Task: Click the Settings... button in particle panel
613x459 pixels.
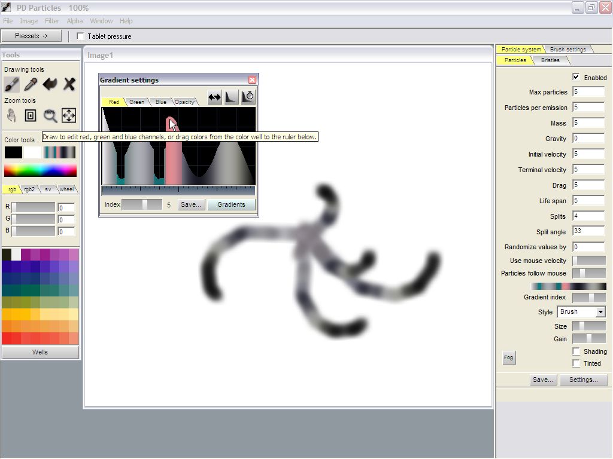Action: click(583, 380)
